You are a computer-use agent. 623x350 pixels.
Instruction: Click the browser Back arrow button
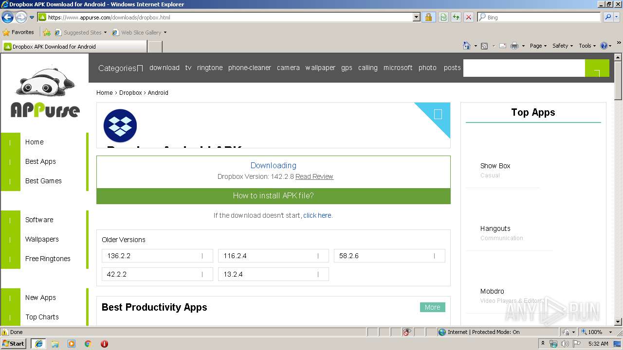tap(7, 17)
